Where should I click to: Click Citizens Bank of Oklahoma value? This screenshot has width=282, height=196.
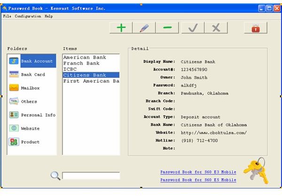tap(214, 125)
